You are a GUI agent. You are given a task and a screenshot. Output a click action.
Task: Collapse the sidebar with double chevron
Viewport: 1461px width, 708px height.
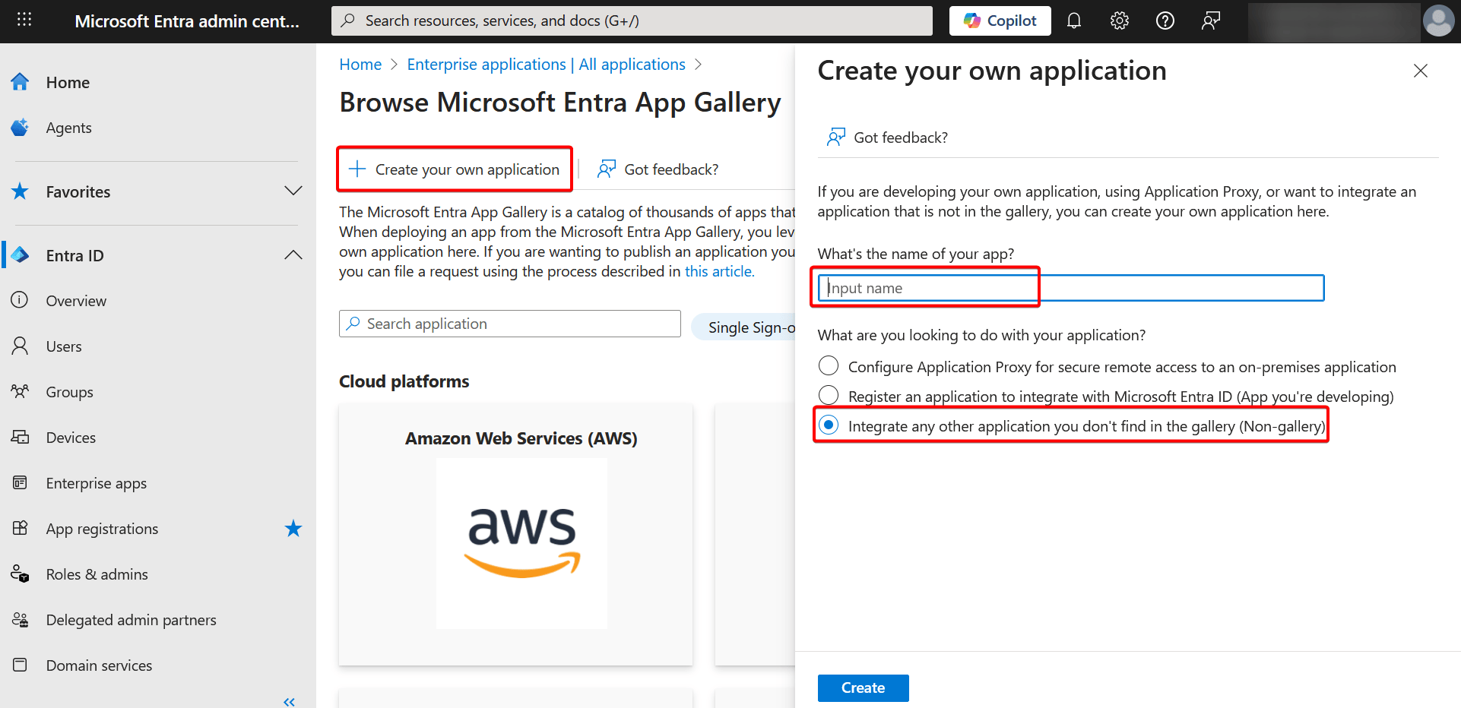pos(289,701)
